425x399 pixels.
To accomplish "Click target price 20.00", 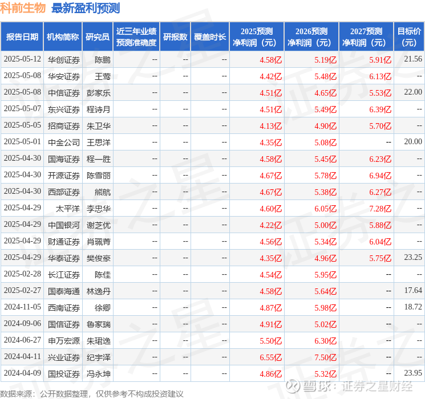I will (x=413, y=142).
